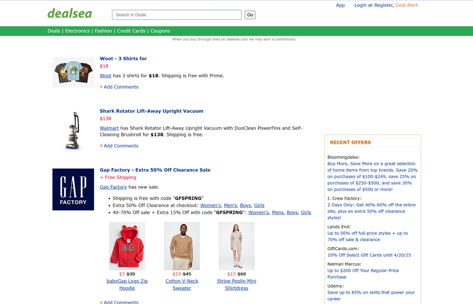Open Boys clearance link in Extra 50% line
The width and height of the screenshot is (473, 304).
point(245,205)
